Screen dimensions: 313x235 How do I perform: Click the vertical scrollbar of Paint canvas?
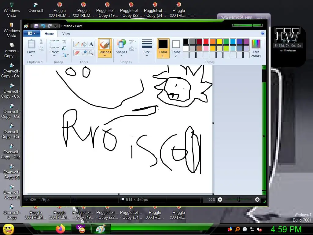point(264,130)
